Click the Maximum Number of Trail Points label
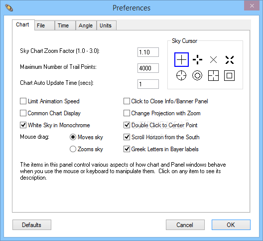263x241 pixels. coord(58,67)
